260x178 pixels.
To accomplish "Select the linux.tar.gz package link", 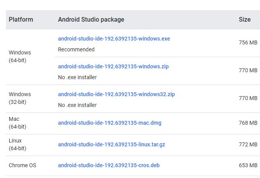I will coord(111,144).
